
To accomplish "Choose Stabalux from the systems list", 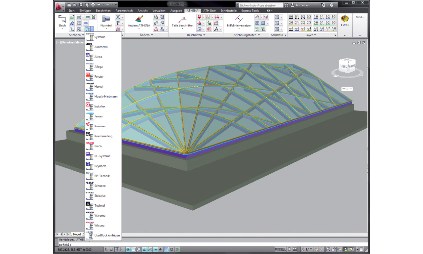I will pos(103,196).
